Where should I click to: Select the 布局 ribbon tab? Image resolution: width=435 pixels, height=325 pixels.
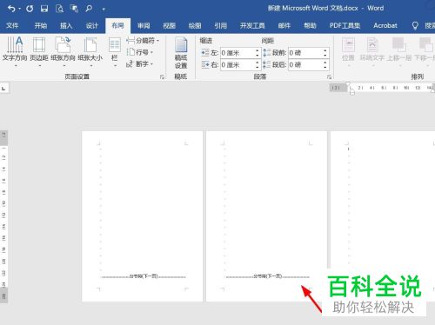117,26
